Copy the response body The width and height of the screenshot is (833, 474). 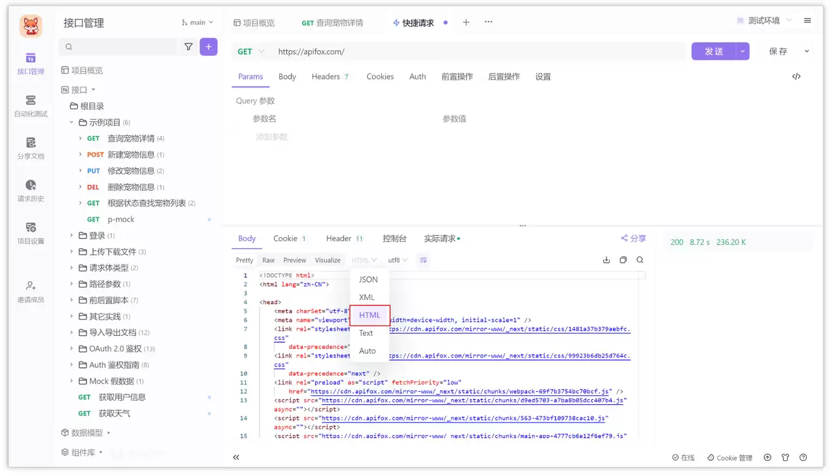623,260
